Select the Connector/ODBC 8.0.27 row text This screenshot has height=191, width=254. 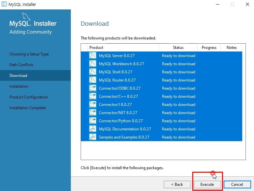coord(120,88)
